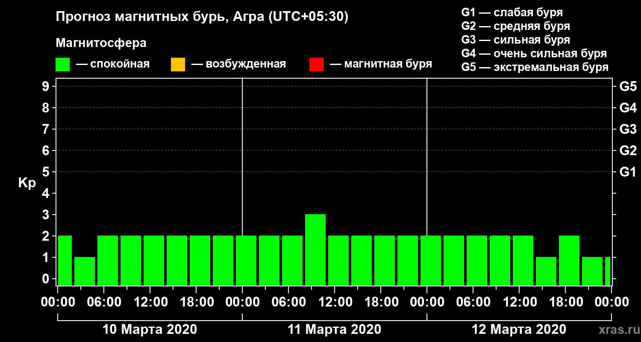Click legend line 'G5 — экстремальная буря'
The width and height of the screenshot is (641, 342).
pos(535,67)
